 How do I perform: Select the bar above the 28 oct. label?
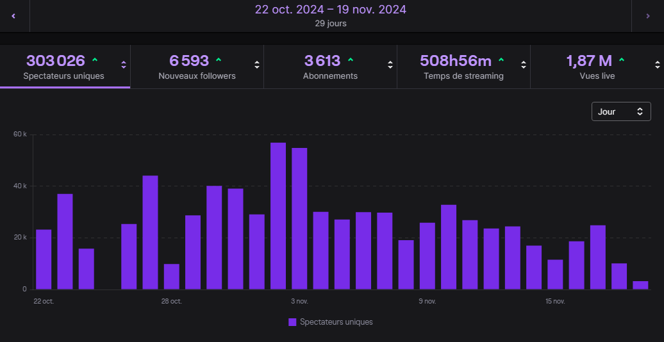(x=172, y=277)
